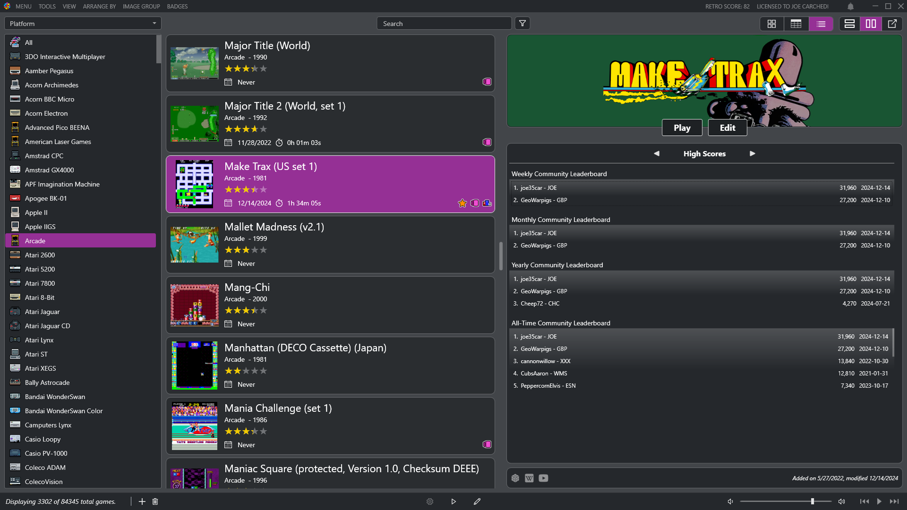Click the Search input field
Viewport: 907px width, 510px height.
(x=444, y=24)
